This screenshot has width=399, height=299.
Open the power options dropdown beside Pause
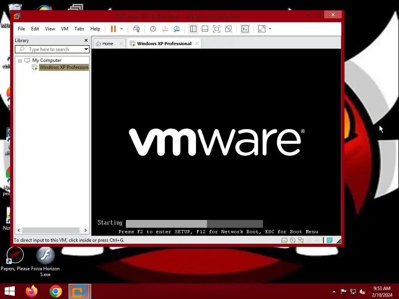point(122,29)
